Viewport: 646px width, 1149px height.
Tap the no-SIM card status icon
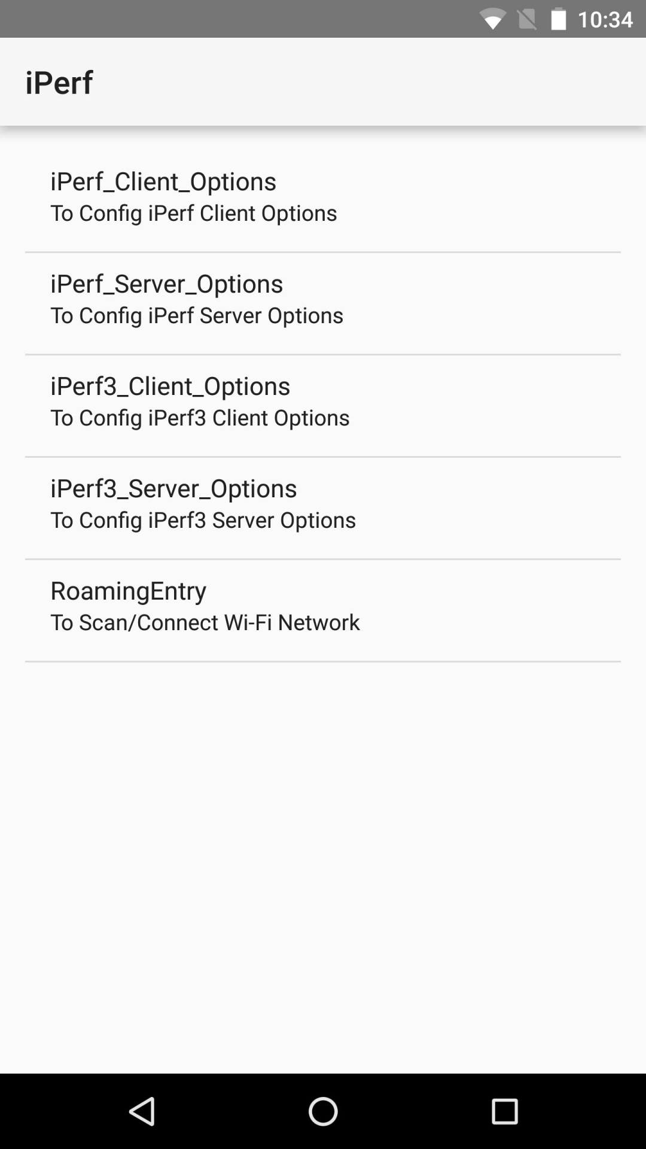click(526, 19)
